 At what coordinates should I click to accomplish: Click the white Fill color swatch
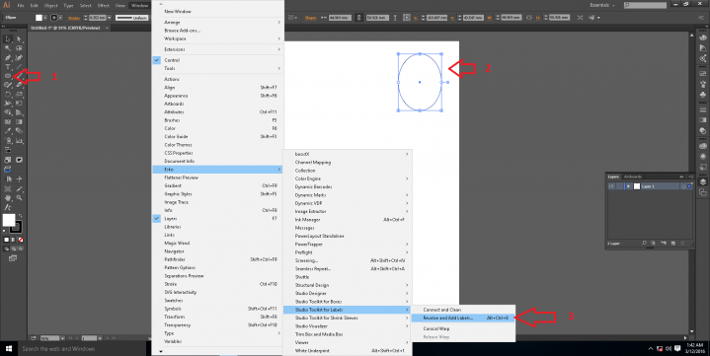click(9, 220)
